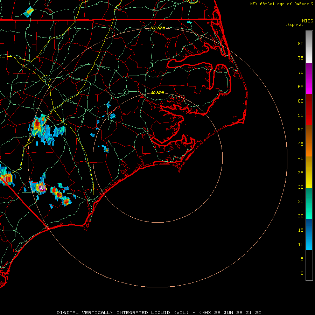Click the 25 JUN 25 21:20 timestamp

238,313
